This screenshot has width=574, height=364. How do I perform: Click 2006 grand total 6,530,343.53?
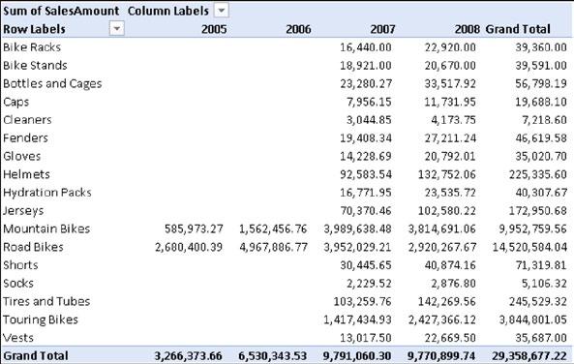tap(273, 356)
